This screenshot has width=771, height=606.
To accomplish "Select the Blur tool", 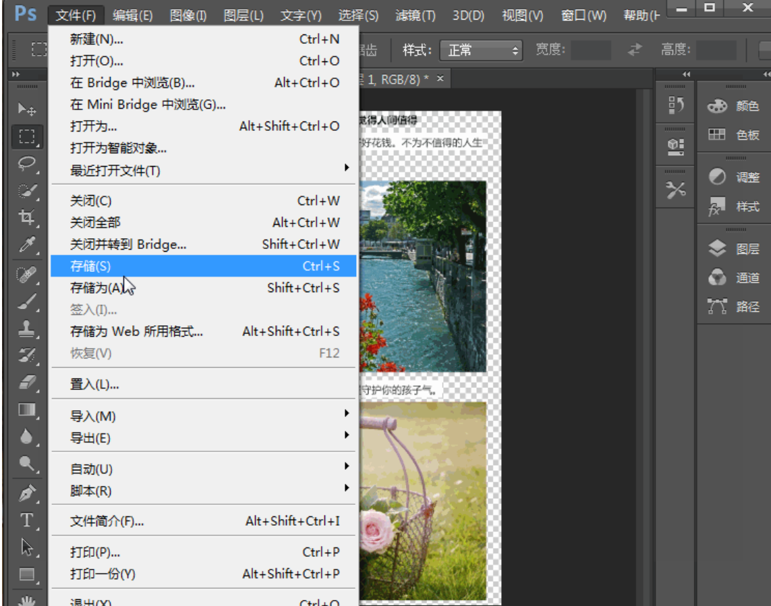I will [x=26, y=437].
